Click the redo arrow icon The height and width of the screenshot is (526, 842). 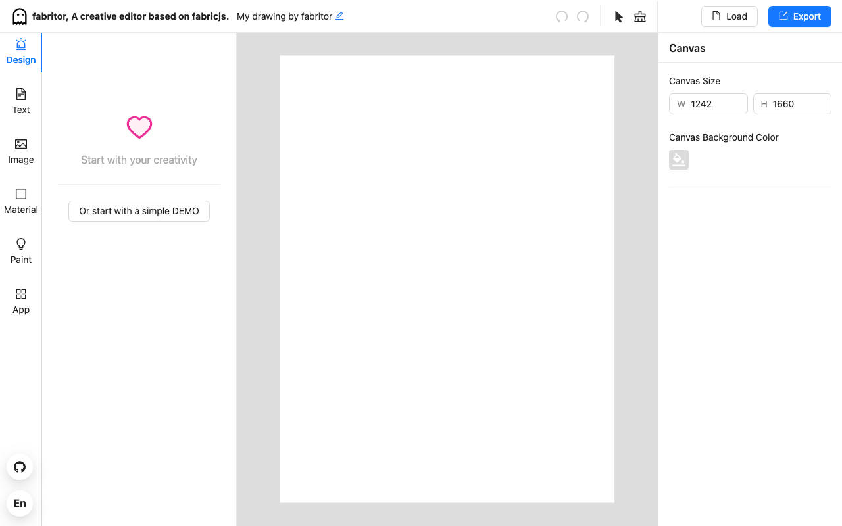pos(583,16)
